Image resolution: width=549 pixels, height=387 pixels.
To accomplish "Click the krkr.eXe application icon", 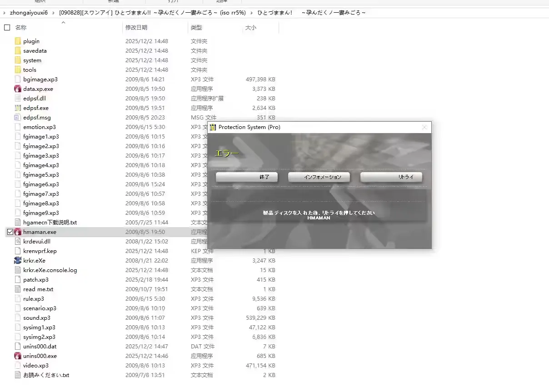I will coord(18,260).
